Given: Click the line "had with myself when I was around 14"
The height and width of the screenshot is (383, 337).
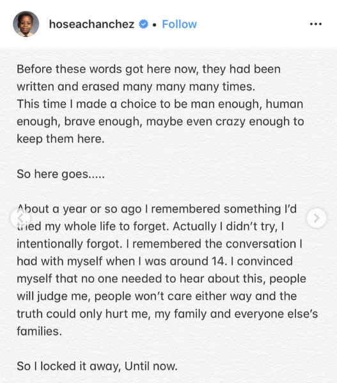Looking at the screenshot, I should tap(155, 261).
